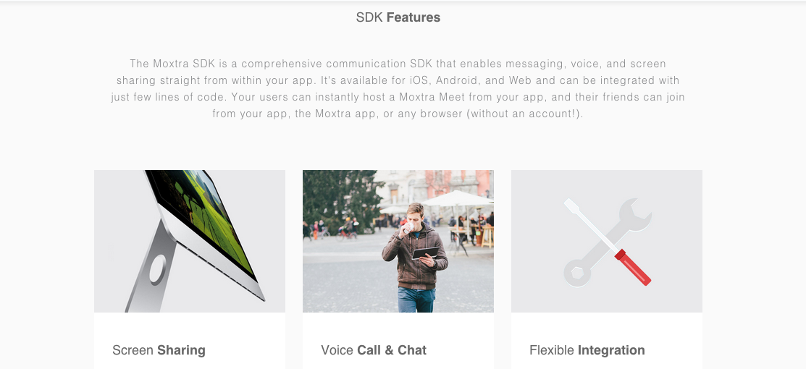
Task: Click the crossed wrench and screwdriver icon
Action: pos(608,242)
